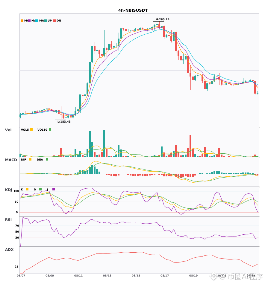Click the KDJ axis value 0

tap(17, 212)
